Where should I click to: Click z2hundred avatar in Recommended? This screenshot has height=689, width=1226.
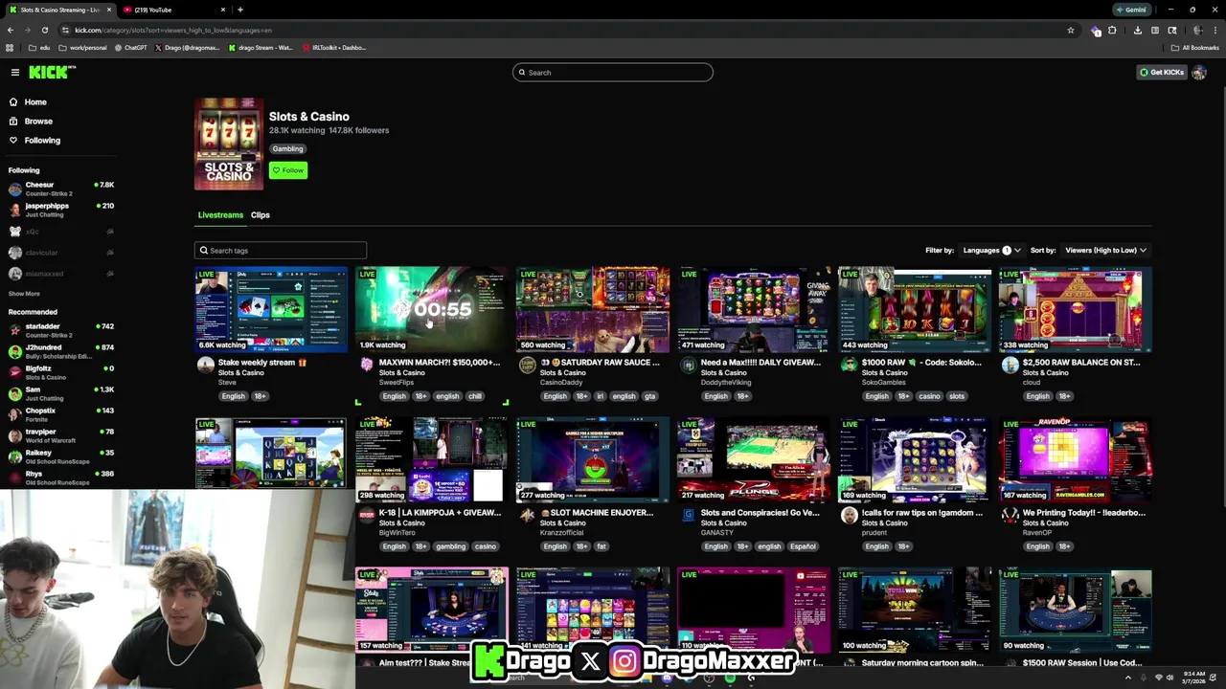click(15, 351)
